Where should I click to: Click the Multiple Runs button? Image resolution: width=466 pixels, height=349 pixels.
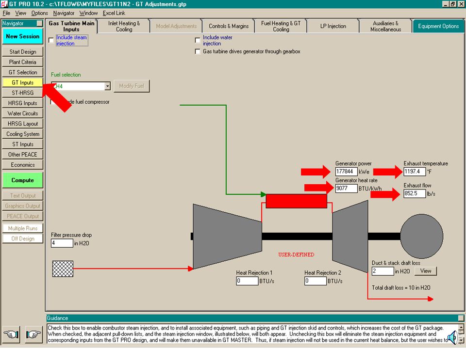tap(23, 228)
